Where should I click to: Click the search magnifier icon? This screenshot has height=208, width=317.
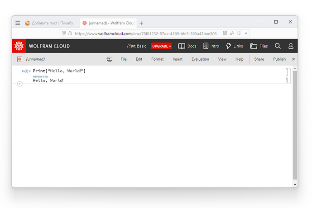[x=278, y=46]
